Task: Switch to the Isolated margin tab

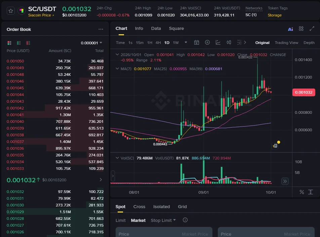Action: [x=161, y=207]
